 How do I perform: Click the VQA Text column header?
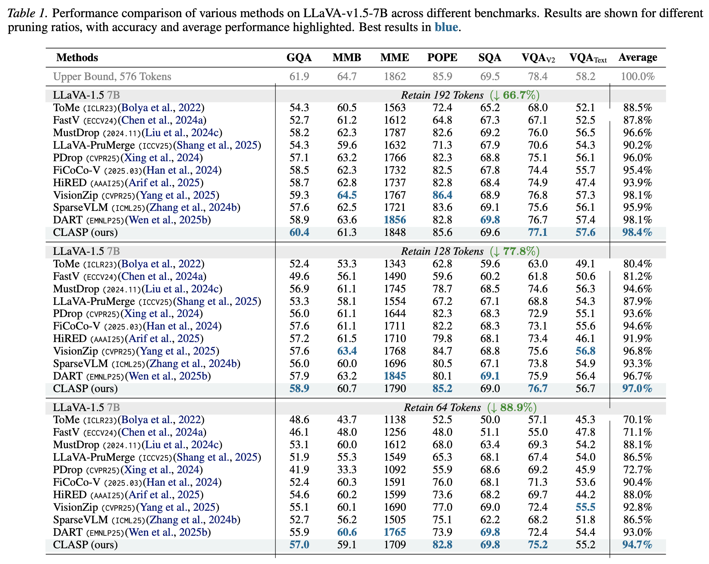point(588,58)
